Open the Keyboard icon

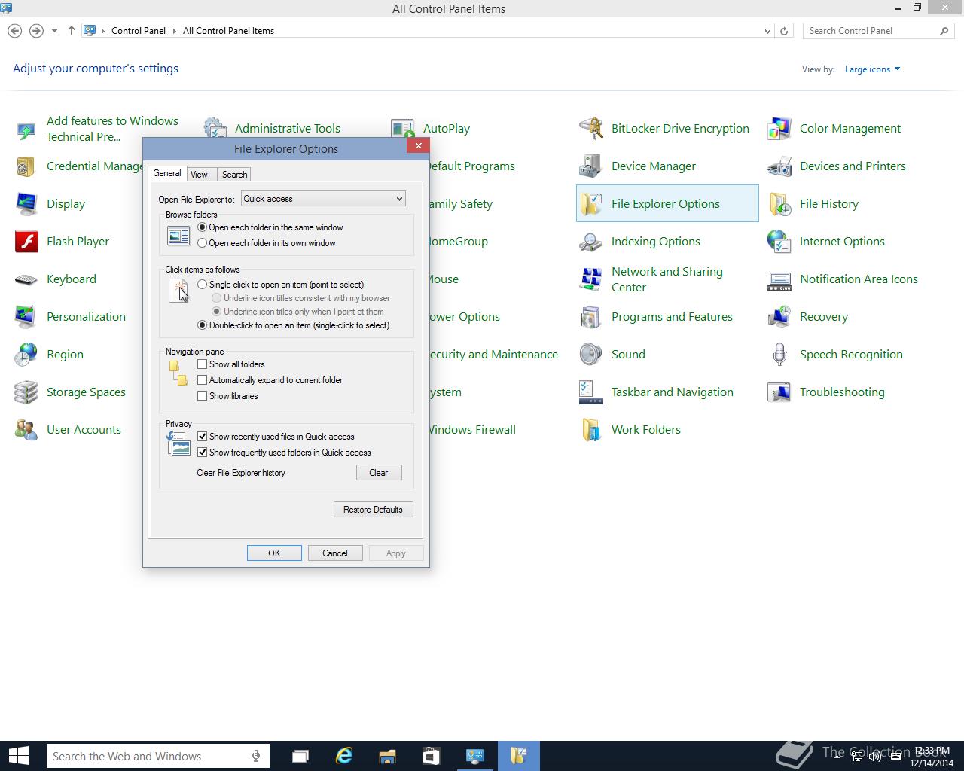click(x=26, y=279)
